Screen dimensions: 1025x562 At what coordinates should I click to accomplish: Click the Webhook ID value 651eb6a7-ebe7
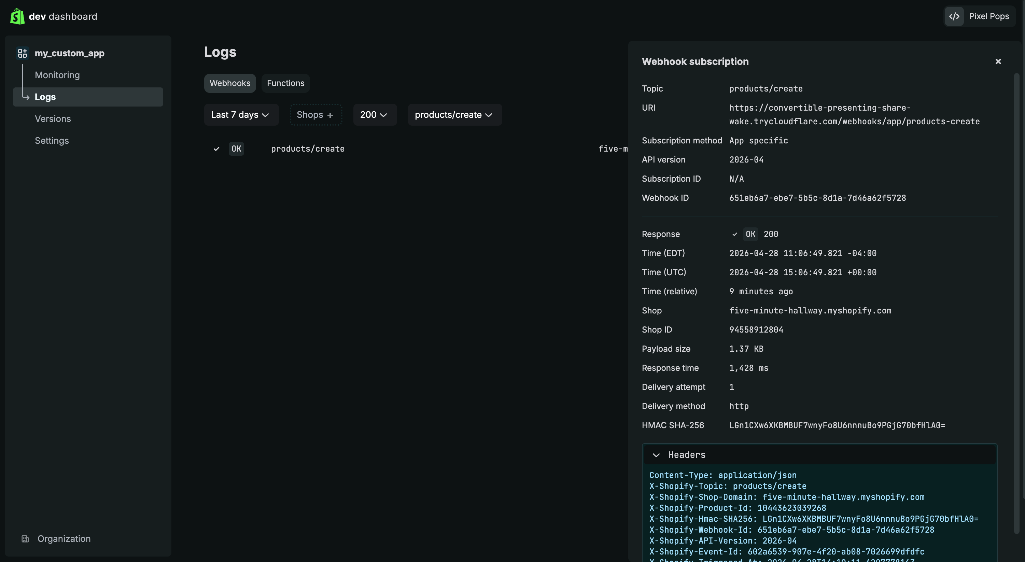tap(817, 198)
